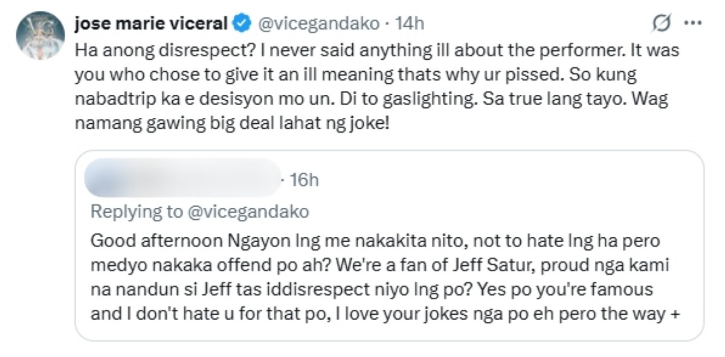Click the 14h tweet timestamp

click(x=409, y=24)
